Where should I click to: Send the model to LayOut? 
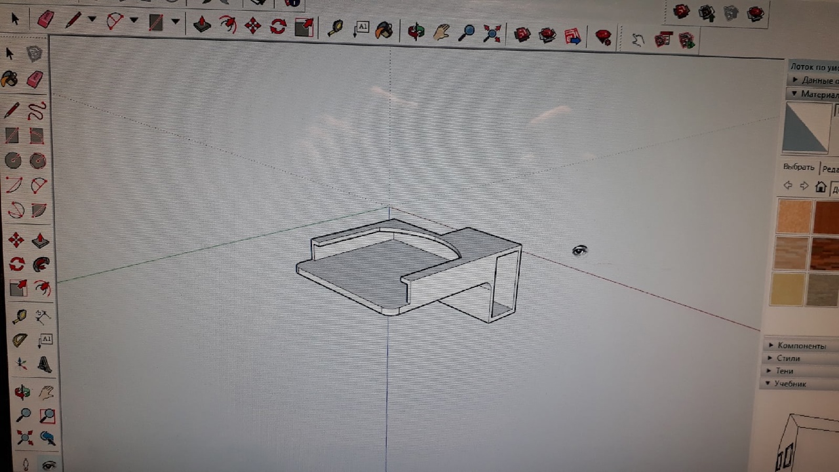point(573,35)
